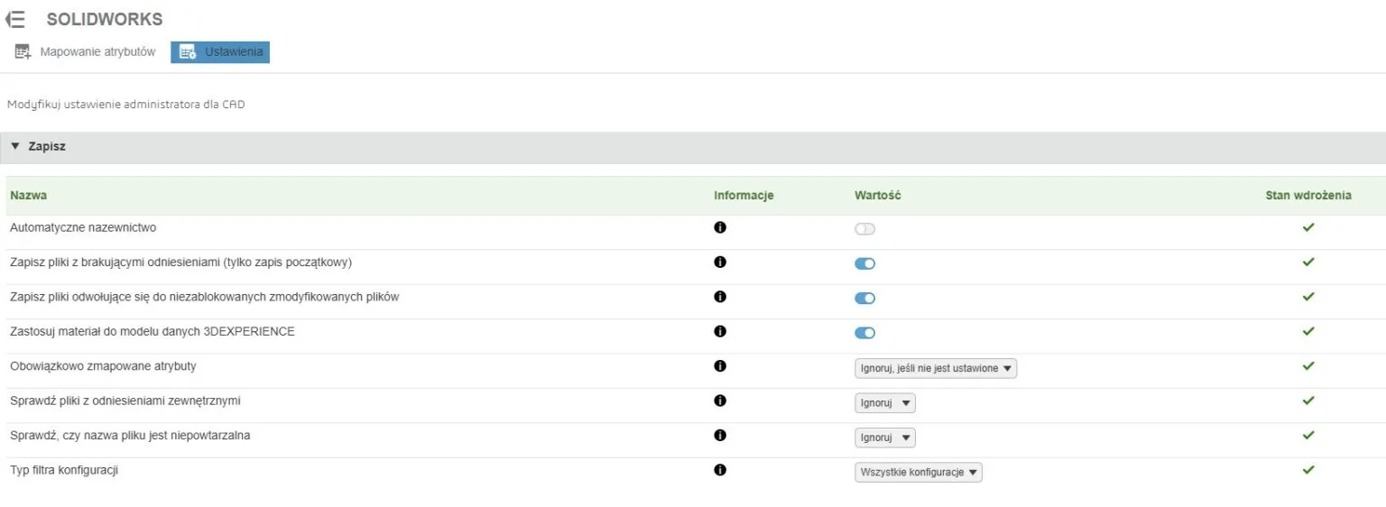Open Ignoruj dropdown for Sprawdź pliki z odniesieniami zewnętrznymi
1386x507 pixels.
tap(885, 403)
